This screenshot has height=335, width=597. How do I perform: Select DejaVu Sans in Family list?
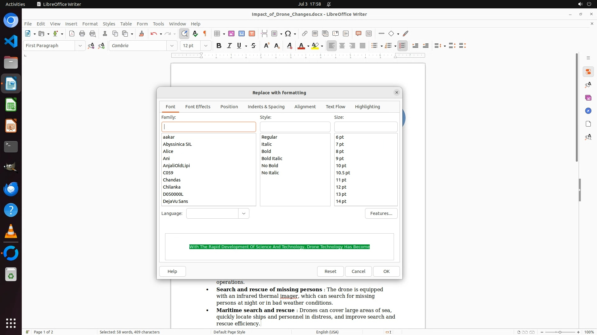click(175, 201)
